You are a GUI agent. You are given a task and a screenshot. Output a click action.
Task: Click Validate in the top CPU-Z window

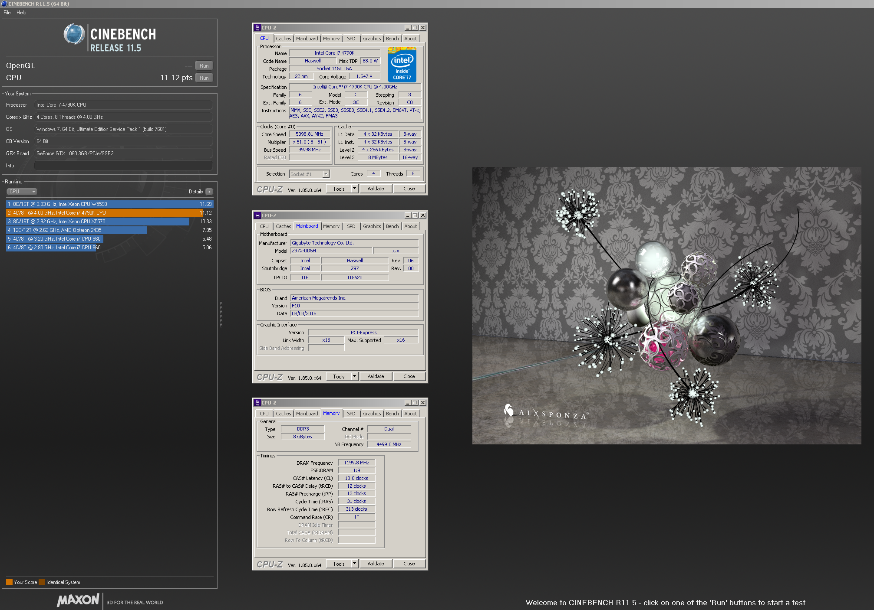pyautogui.click(x=376, y=189)
